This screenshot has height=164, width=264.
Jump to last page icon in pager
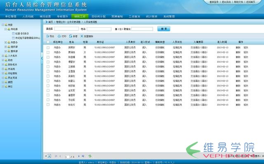point(83,156)
